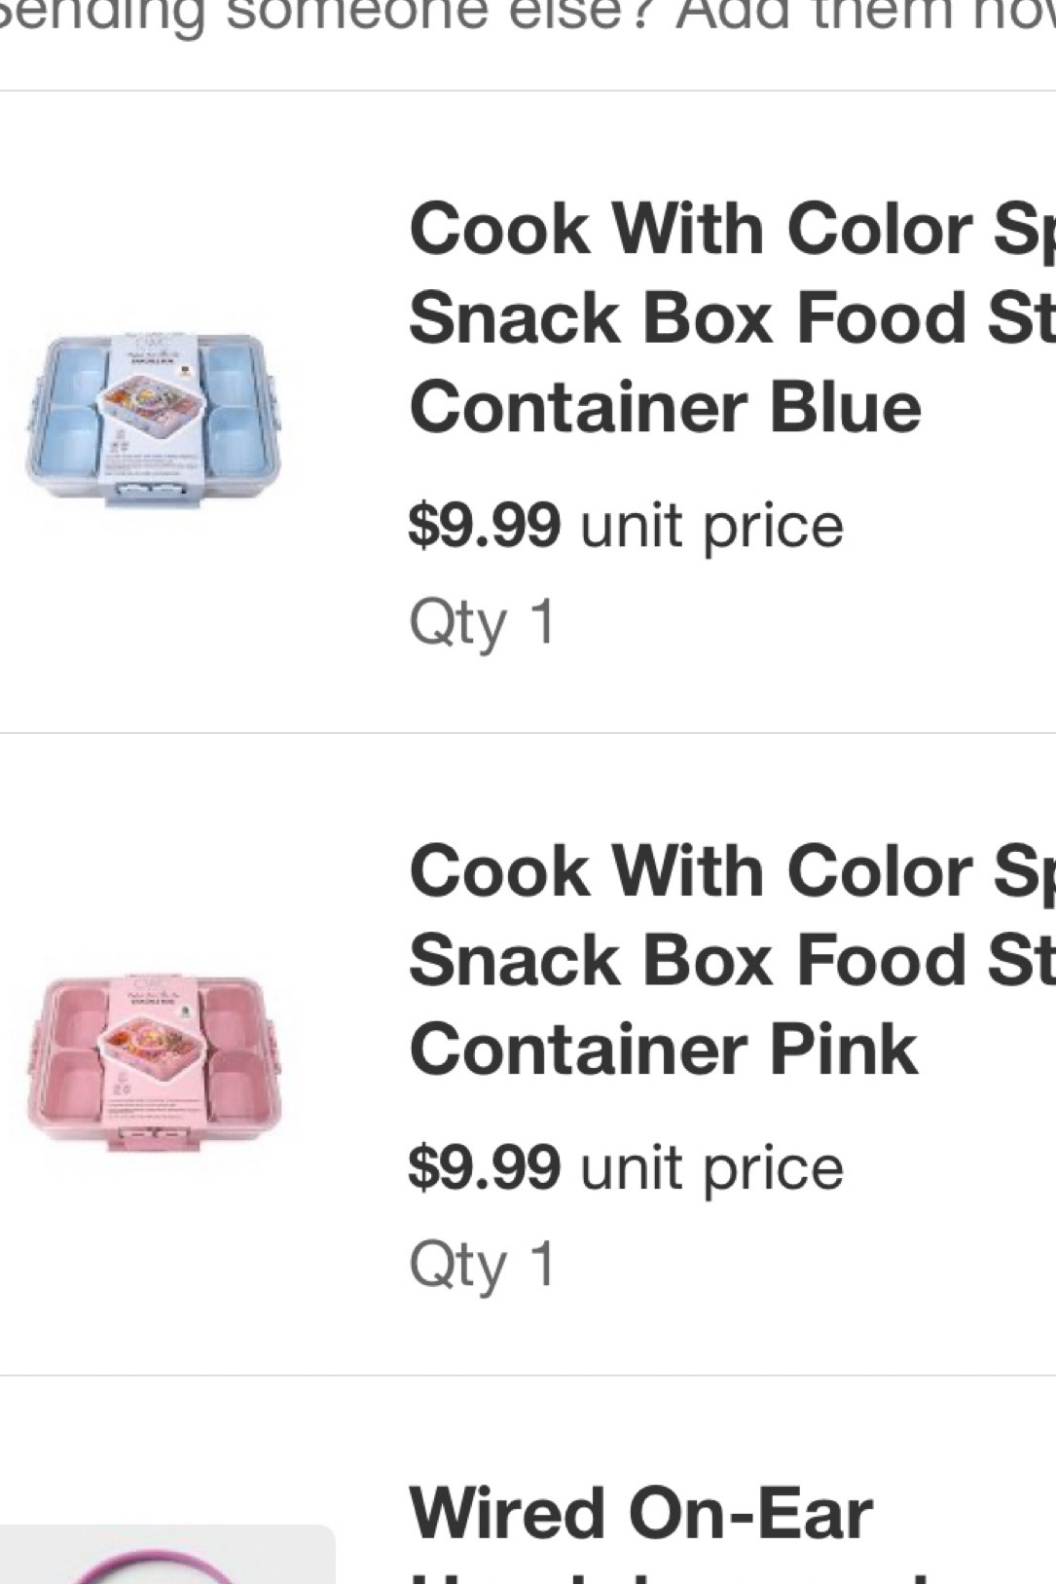
Task: Select the pink container order row
Action: pos(526,1051)
